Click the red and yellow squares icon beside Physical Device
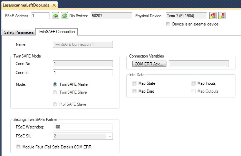Image resolution: width=241 pixels, height=156 pixels. [x=222, y=16]
